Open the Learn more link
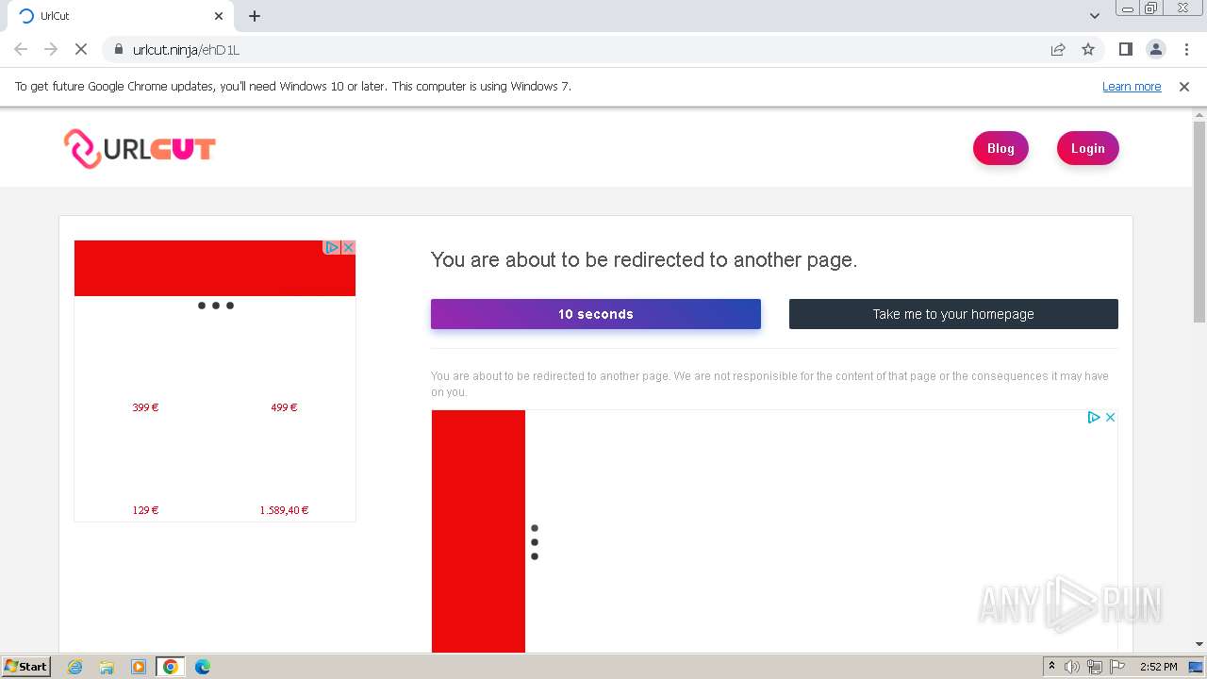1207x679 pixels. point(1132,87)
